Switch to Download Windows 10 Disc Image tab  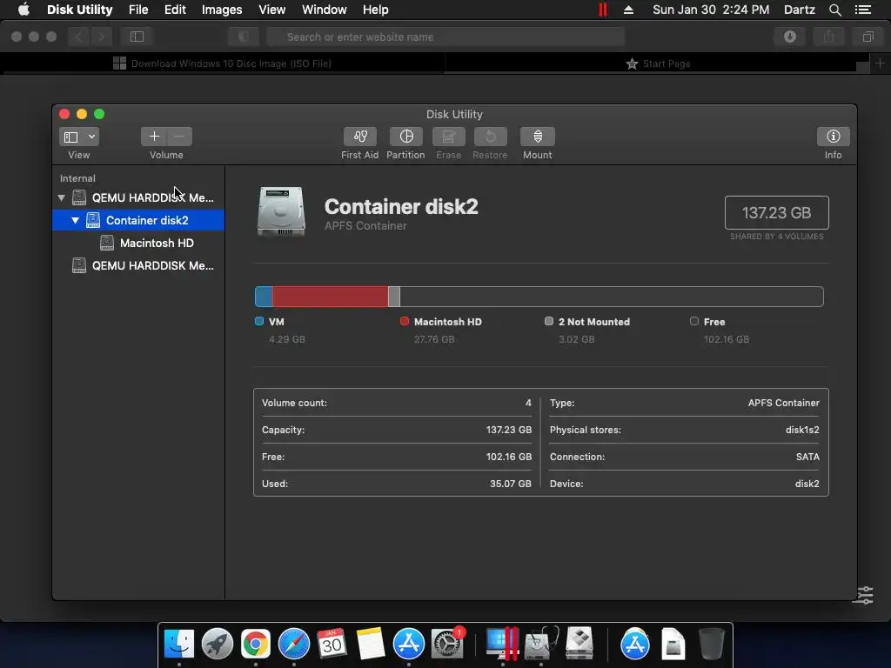223,63
